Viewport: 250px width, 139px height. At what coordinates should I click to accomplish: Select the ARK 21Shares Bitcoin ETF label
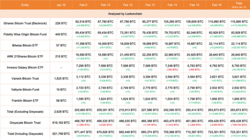25,56
